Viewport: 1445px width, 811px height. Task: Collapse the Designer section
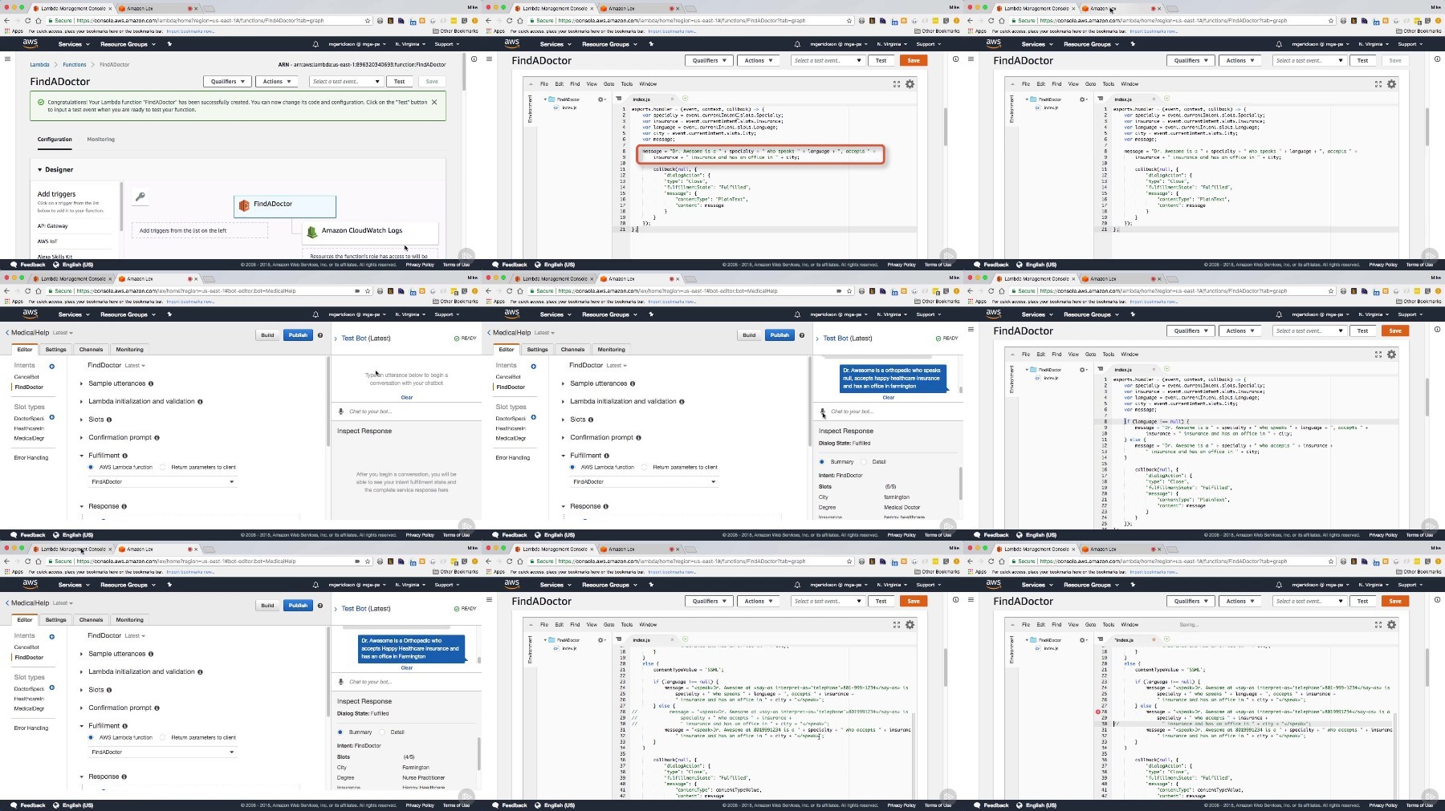tap(40, 170)
